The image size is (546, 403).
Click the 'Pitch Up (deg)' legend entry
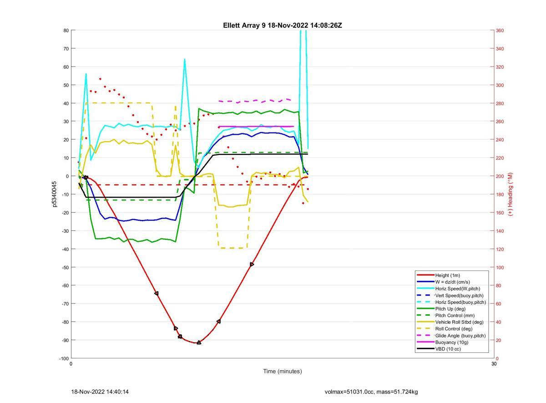(450, 309)
